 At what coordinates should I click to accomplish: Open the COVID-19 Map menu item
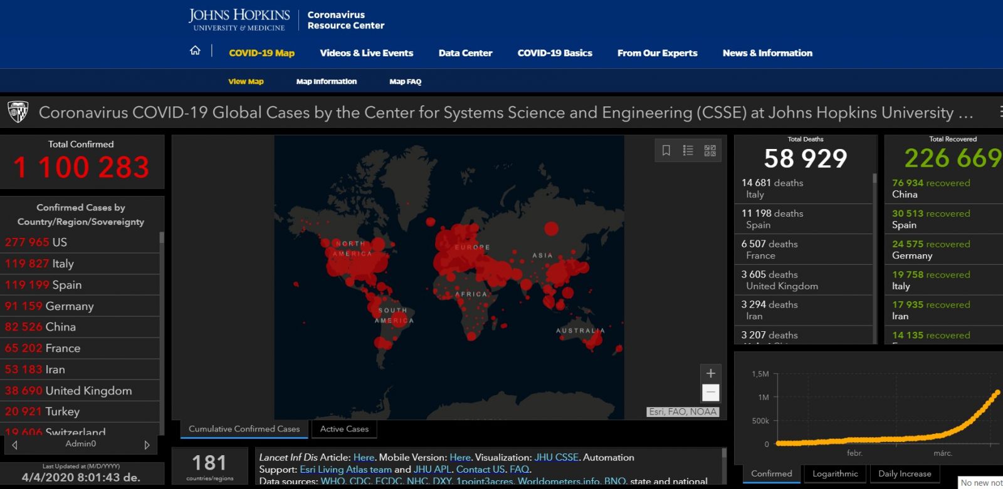261,53
